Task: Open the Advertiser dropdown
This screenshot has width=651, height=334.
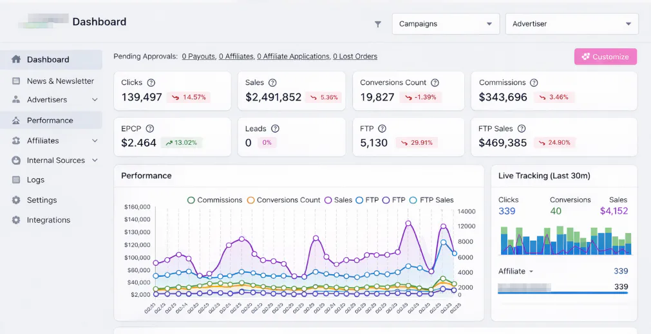Action: [572, 24]
